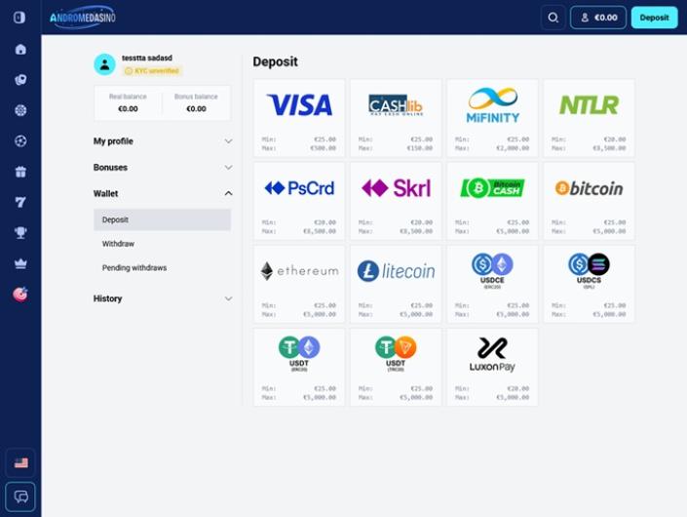Choose CASHlib deposit method
Screen dimensions: 687x517
click(396, 118)
